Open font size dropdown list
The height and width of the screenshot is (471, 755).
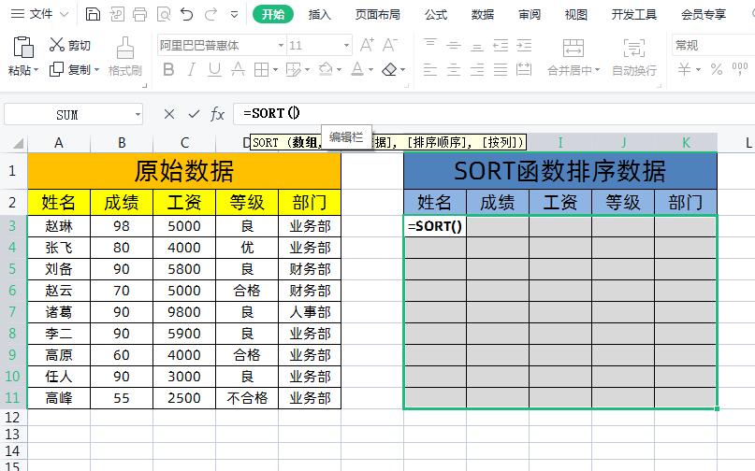pyautogui.click(x=346, y=45)
